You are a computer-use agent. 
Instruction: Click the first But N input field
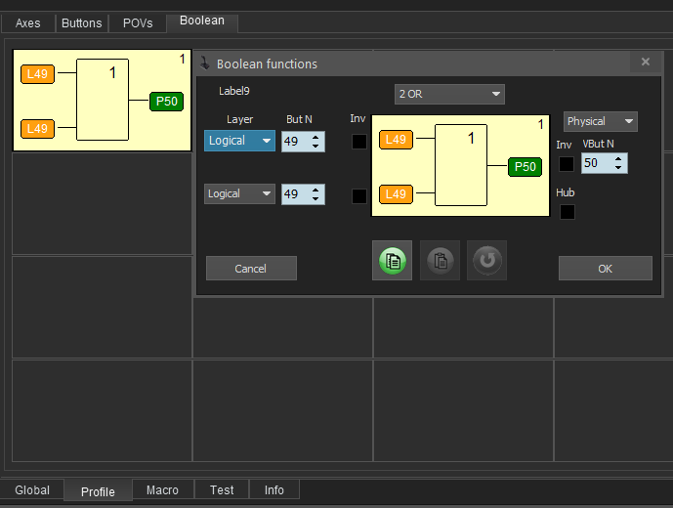(x=293, y=142)
